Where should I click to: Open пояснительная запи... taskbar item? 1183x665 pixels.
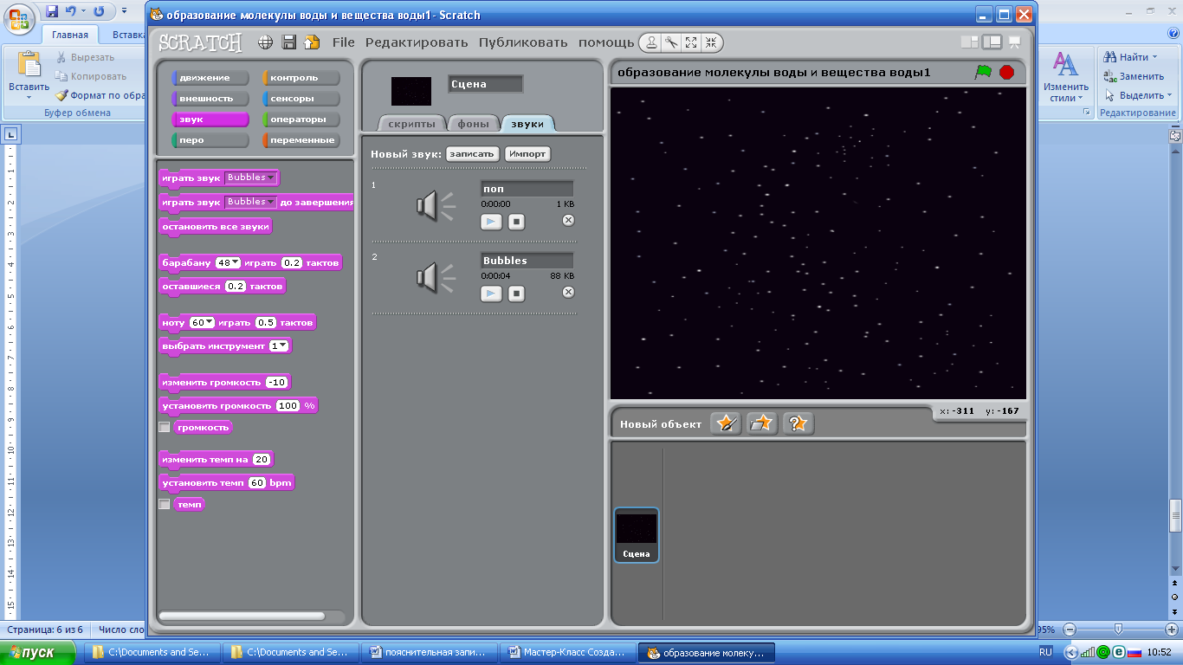click(x=430, y=652)
